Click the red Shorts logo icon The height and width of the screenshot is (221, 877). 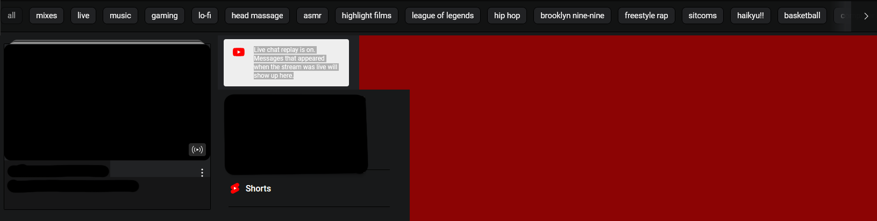[x=235, y=188]
